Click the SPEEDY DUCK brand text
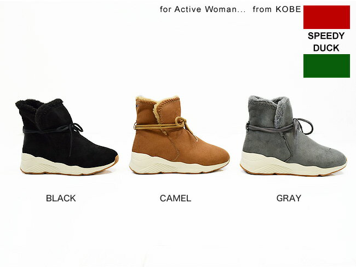The image size is (356, 267). point(326,42)
